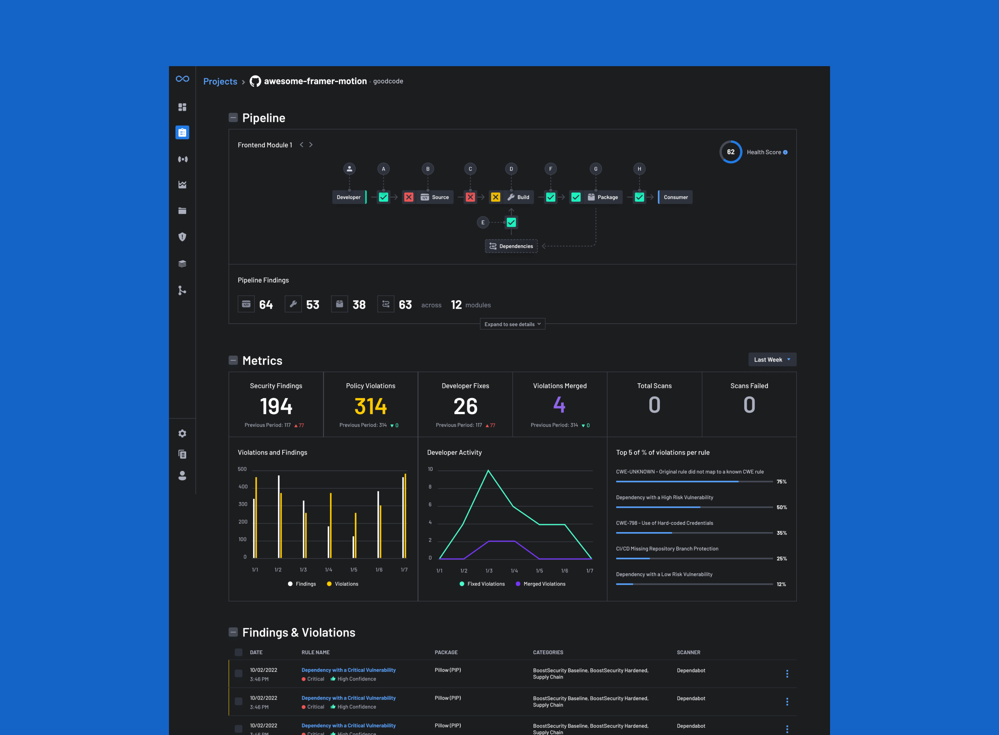Select the highlighted projects clipboard icon

point(182,133)
